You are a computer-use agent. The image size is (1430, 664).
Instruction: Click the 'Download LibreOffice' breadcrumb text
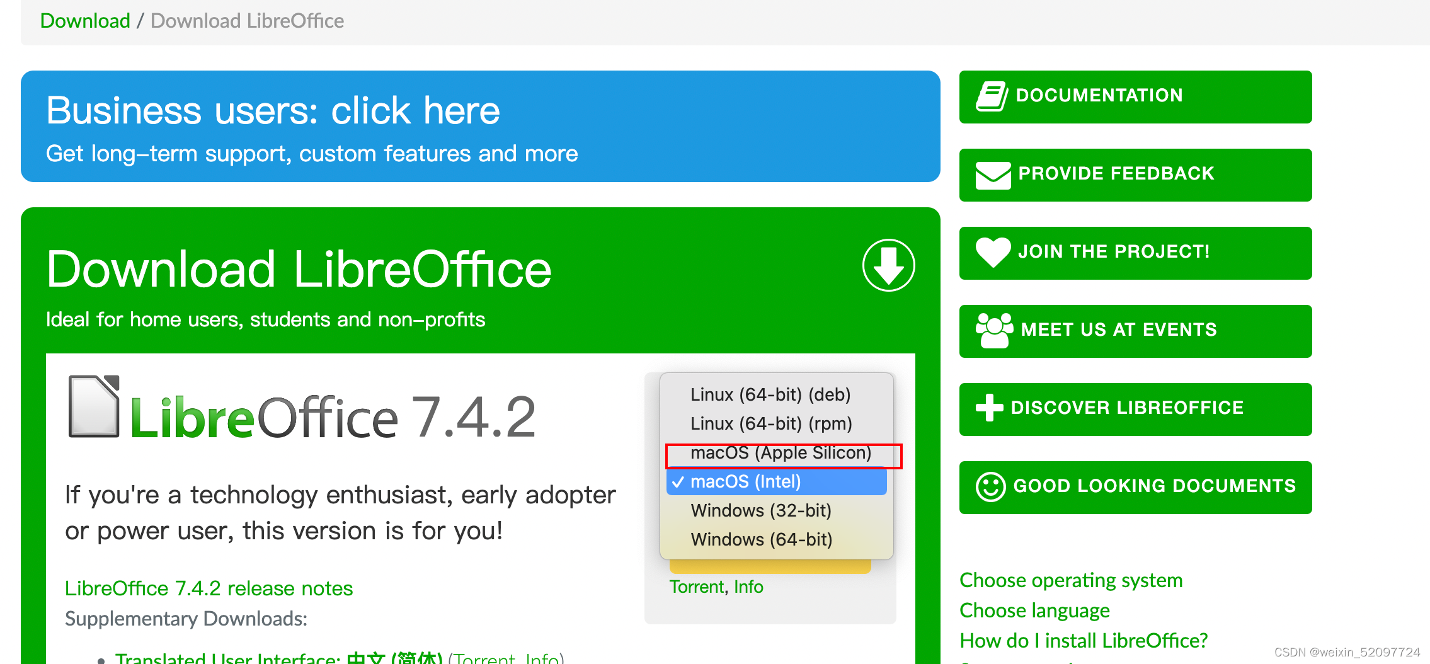tap(248, 21)
